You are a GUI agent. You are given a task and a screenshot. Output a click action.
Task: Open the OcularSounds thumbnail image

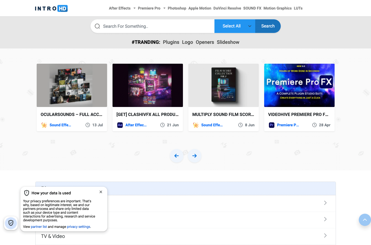point(72,85)
